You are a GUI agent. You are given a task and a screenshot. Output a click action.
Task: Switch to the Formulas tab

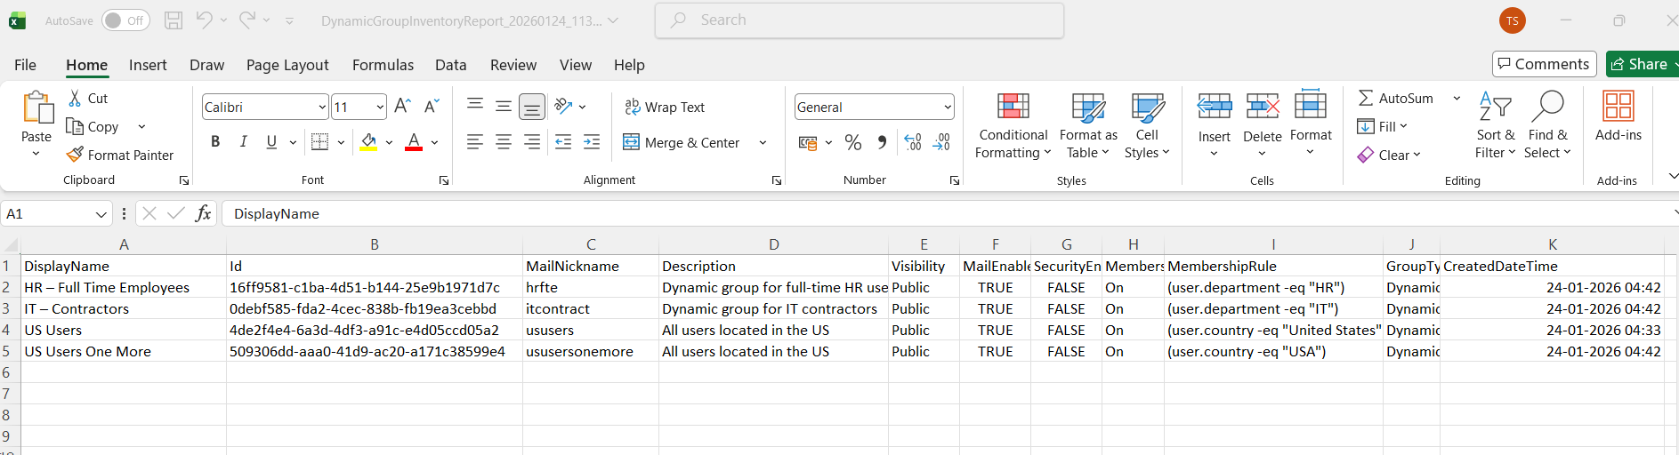pos(383,65)
